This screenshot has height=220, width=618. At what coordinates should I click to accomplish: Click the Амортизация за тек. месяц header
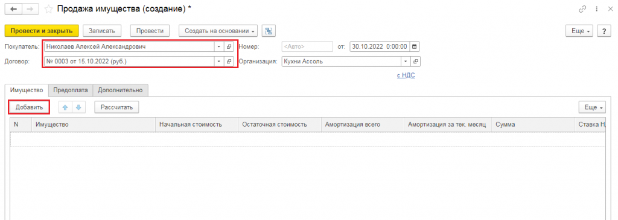447,124
